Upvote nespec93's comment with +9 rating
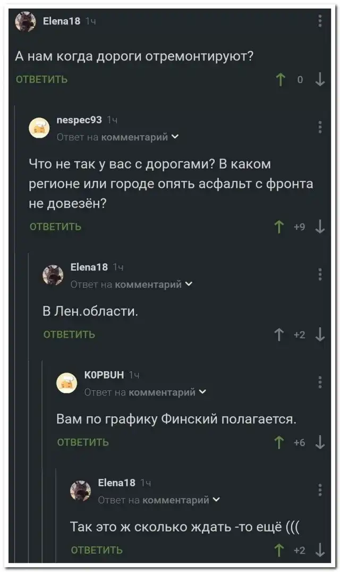This screenshot has width=340, height=572. pyautogui.click(x=280, y=227)
